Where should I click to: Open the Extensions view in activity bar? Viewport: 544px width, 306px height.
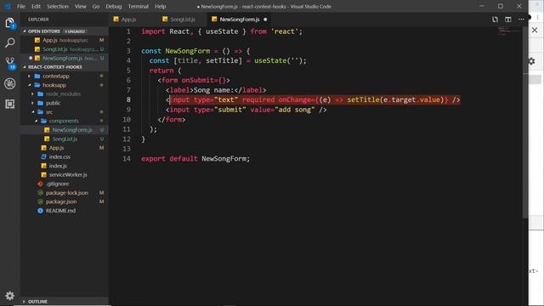[9, 104]
